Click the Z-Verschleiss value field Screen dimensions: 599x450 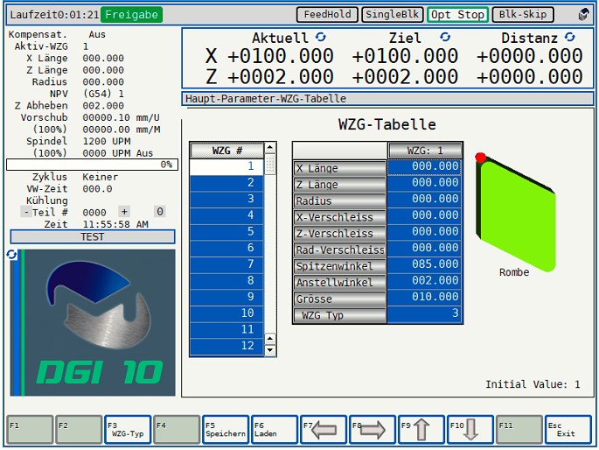tap(424, 232)
